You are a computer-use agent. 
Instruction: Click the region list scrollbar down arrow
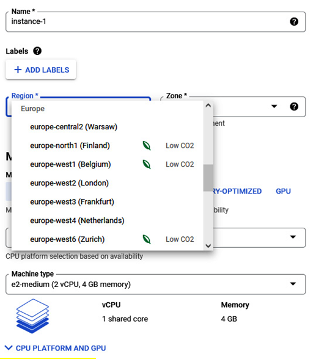(208, 246)
